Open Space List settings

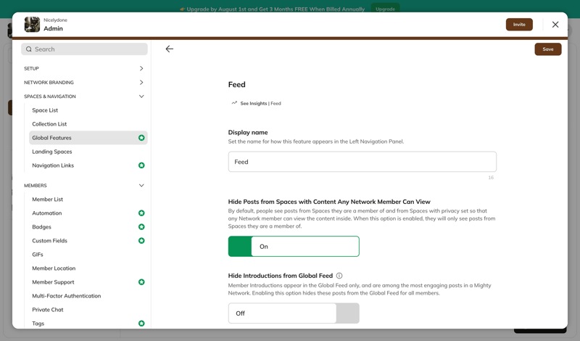click(x=45, y=110)
